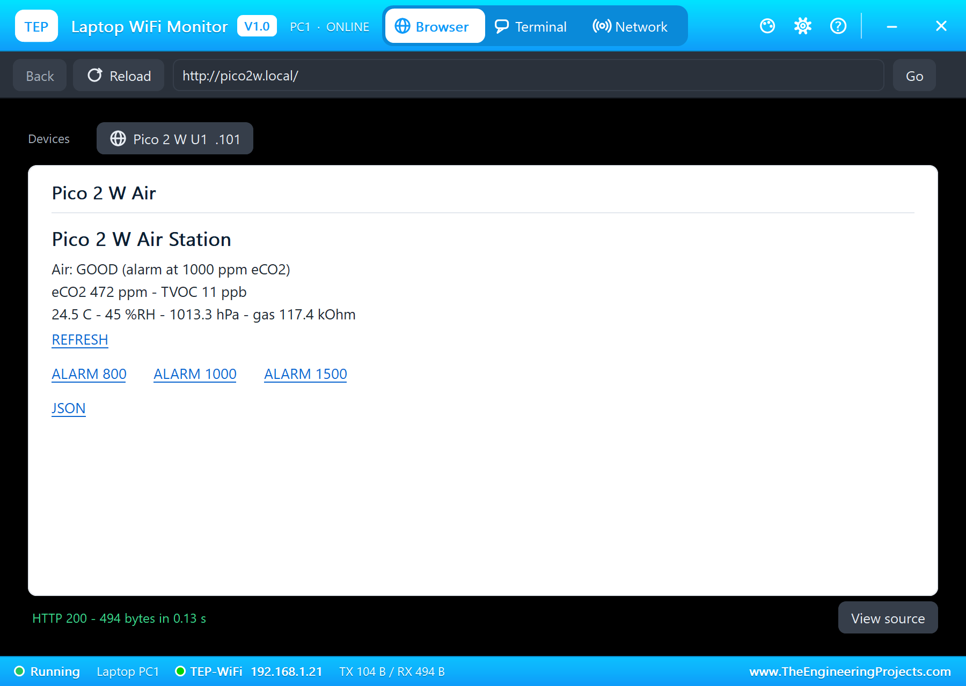Click www.TheEngineeringProjects.com link
This screenshot has height=686, width=966.
850,672
